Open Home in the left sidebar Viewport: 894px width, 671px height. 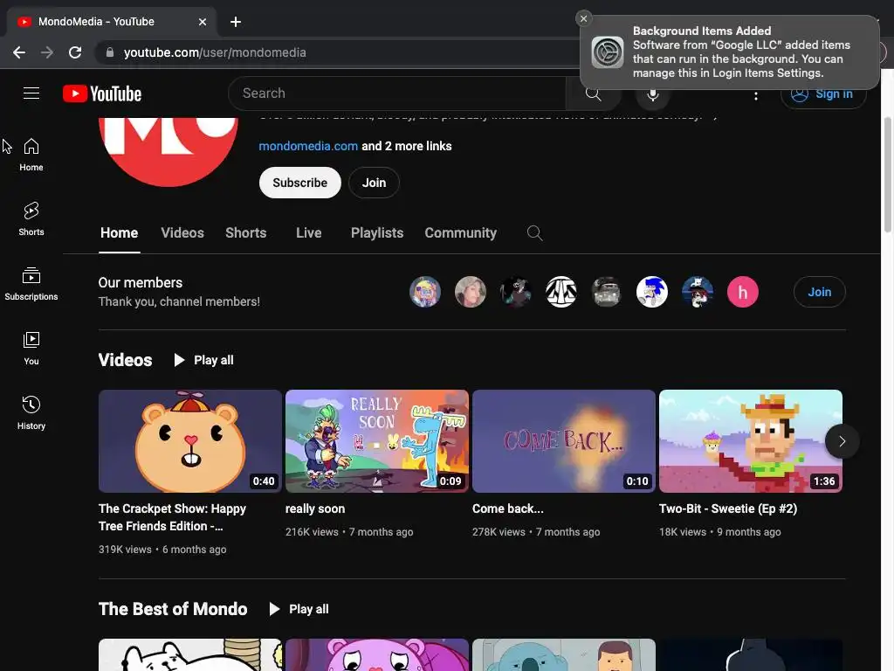(31, 155)
